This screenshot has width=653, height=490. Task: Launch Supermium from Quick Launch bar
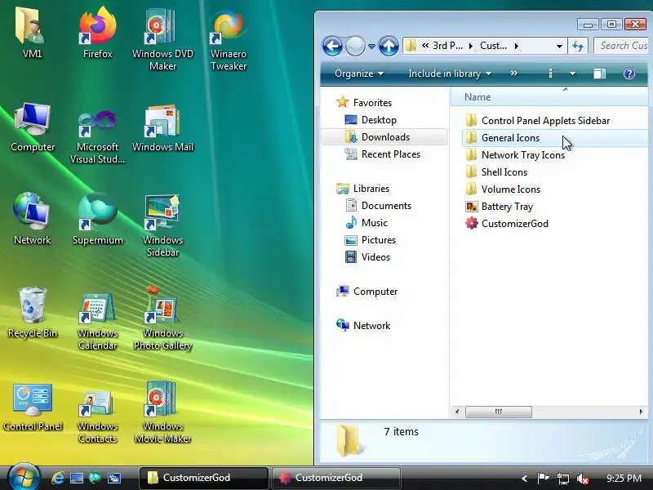coord(96,478)
